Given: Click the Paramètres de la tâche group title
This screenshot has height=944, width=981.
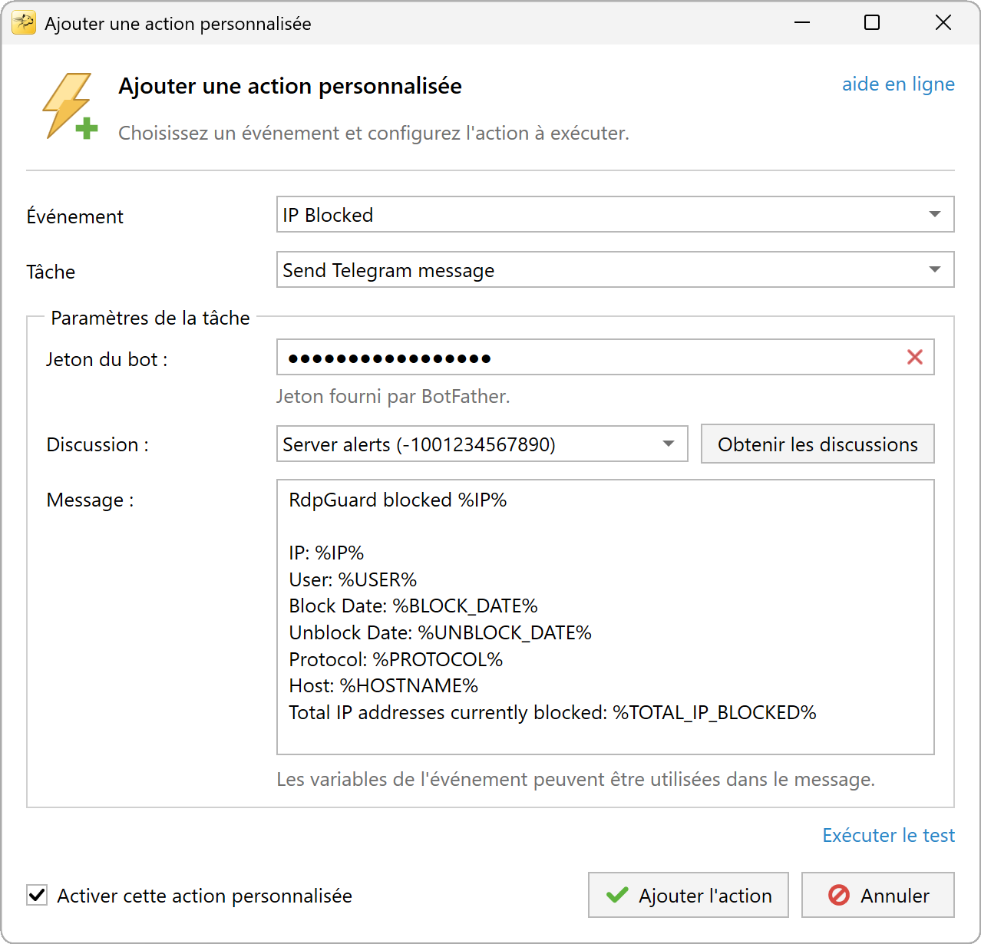Looking at the screenshot, I should pos(150,318).
